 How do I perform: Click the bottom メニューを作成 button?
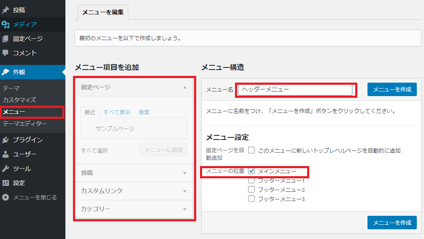pos(392,223)
